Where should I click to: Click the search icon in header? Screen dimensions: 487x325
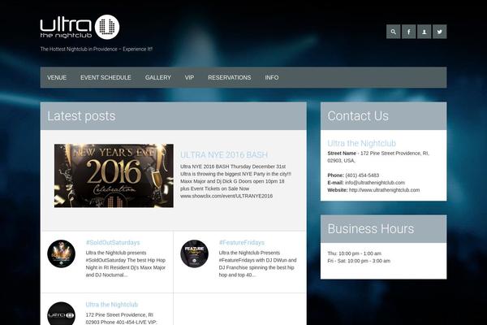(393, 32)
